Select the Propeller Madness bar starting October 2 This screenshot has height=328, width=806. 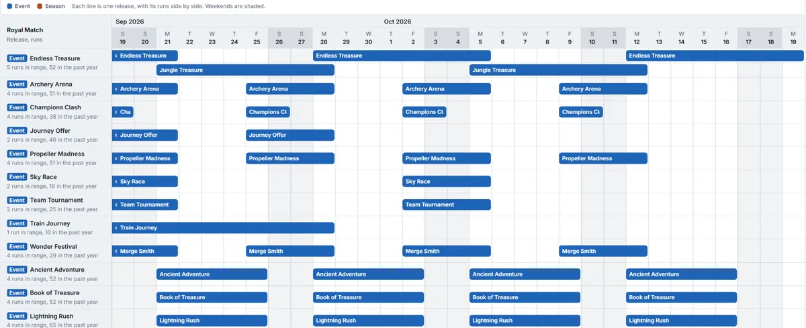[x=447, y=158]
